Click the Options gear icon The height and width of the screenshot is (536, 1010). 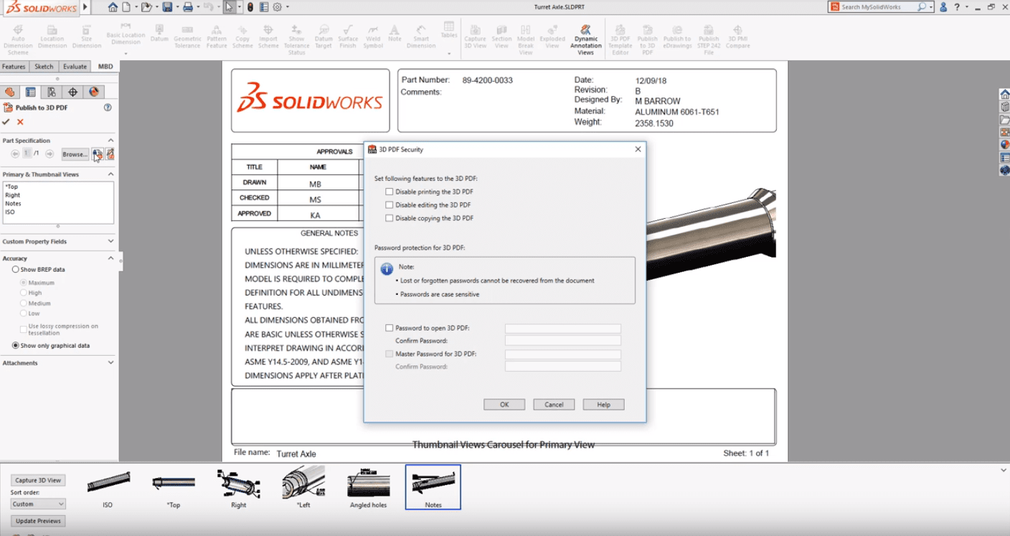click(x=277, y=7)
